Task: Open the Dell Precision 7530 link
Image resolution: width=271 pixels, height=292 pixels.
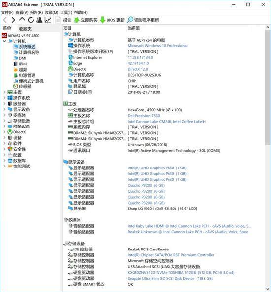Action: pos(143,116)
